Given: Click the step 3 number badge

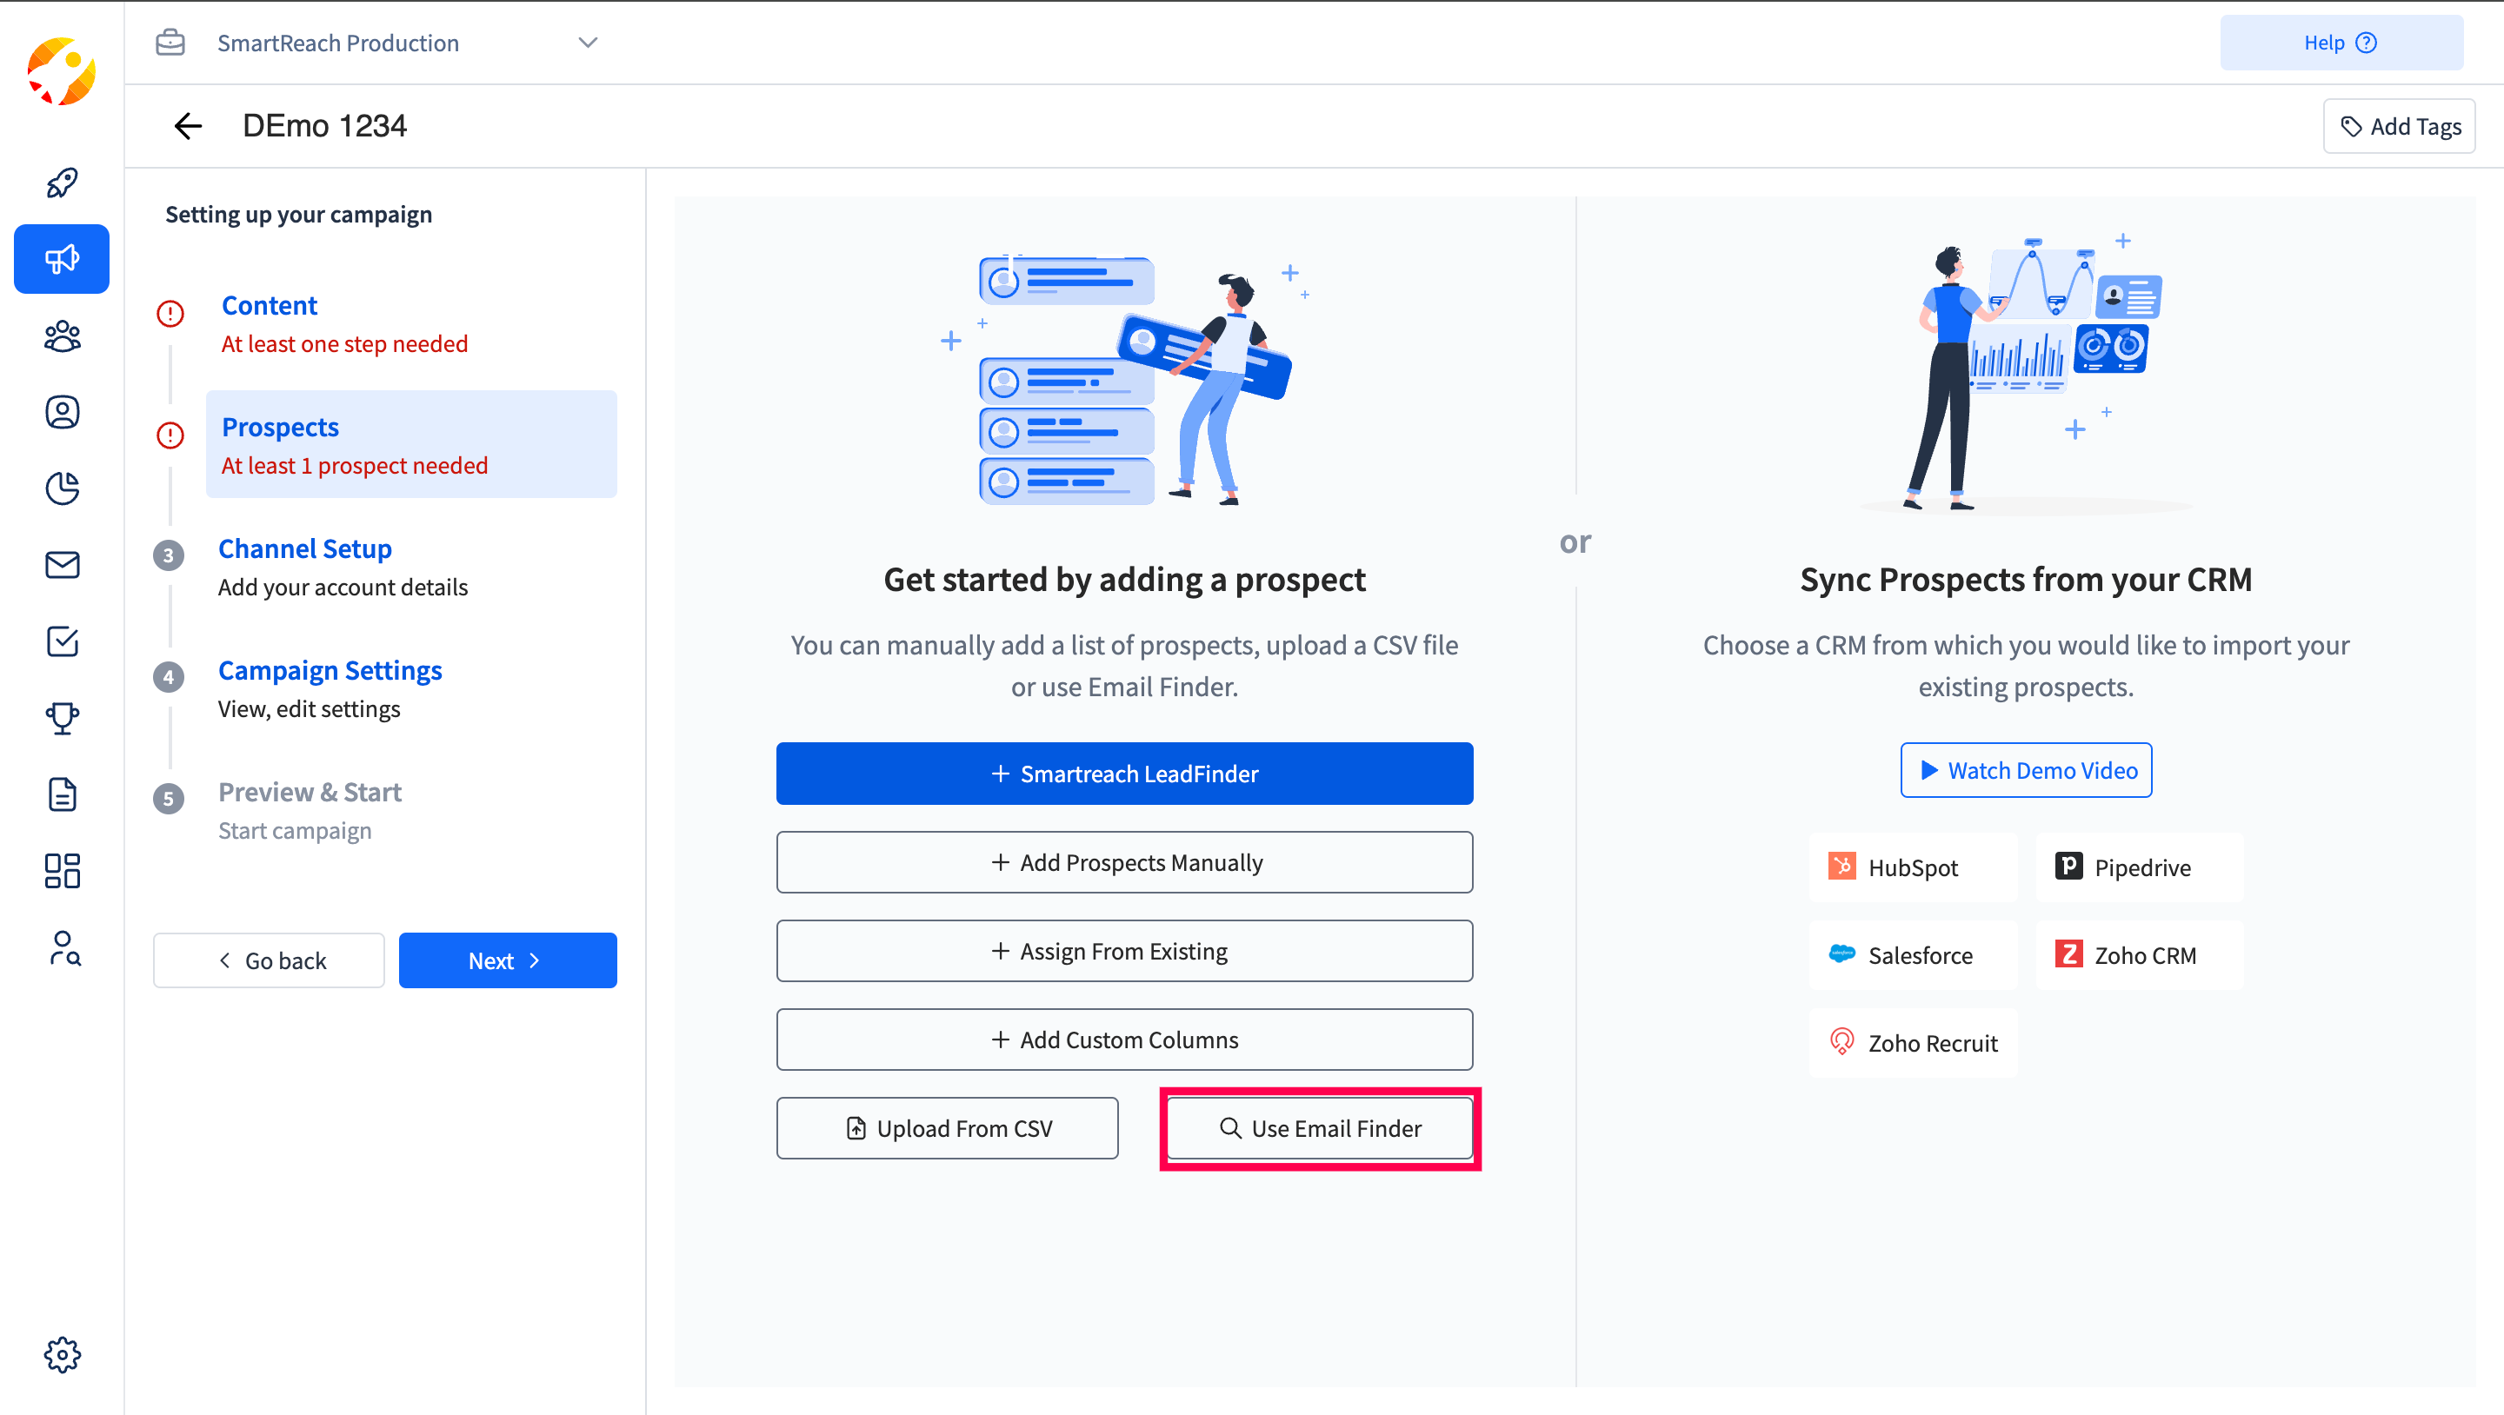Looking at the screenshot, I should (x=168, y=555).
